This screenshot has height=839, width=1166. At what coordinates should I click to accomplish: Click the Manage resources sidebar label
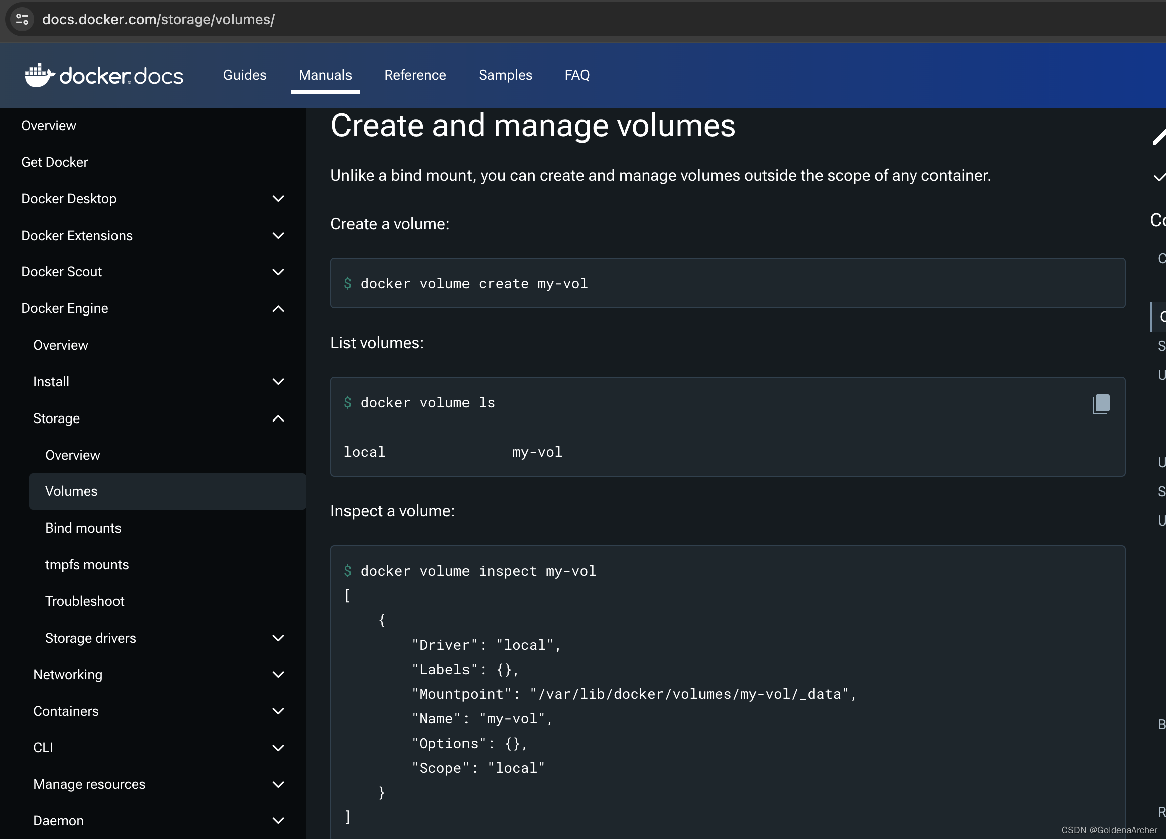(x=89, y=784)
